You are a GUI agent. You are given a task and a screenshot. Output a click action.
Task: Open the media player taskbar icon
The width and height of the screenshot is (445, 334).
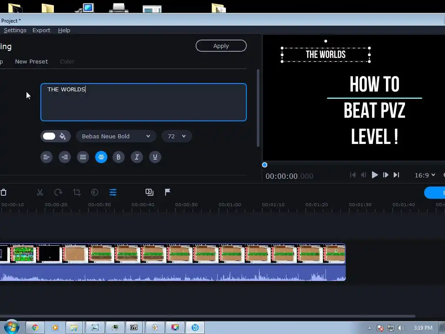pyautogui.click(x=55, y=327)
